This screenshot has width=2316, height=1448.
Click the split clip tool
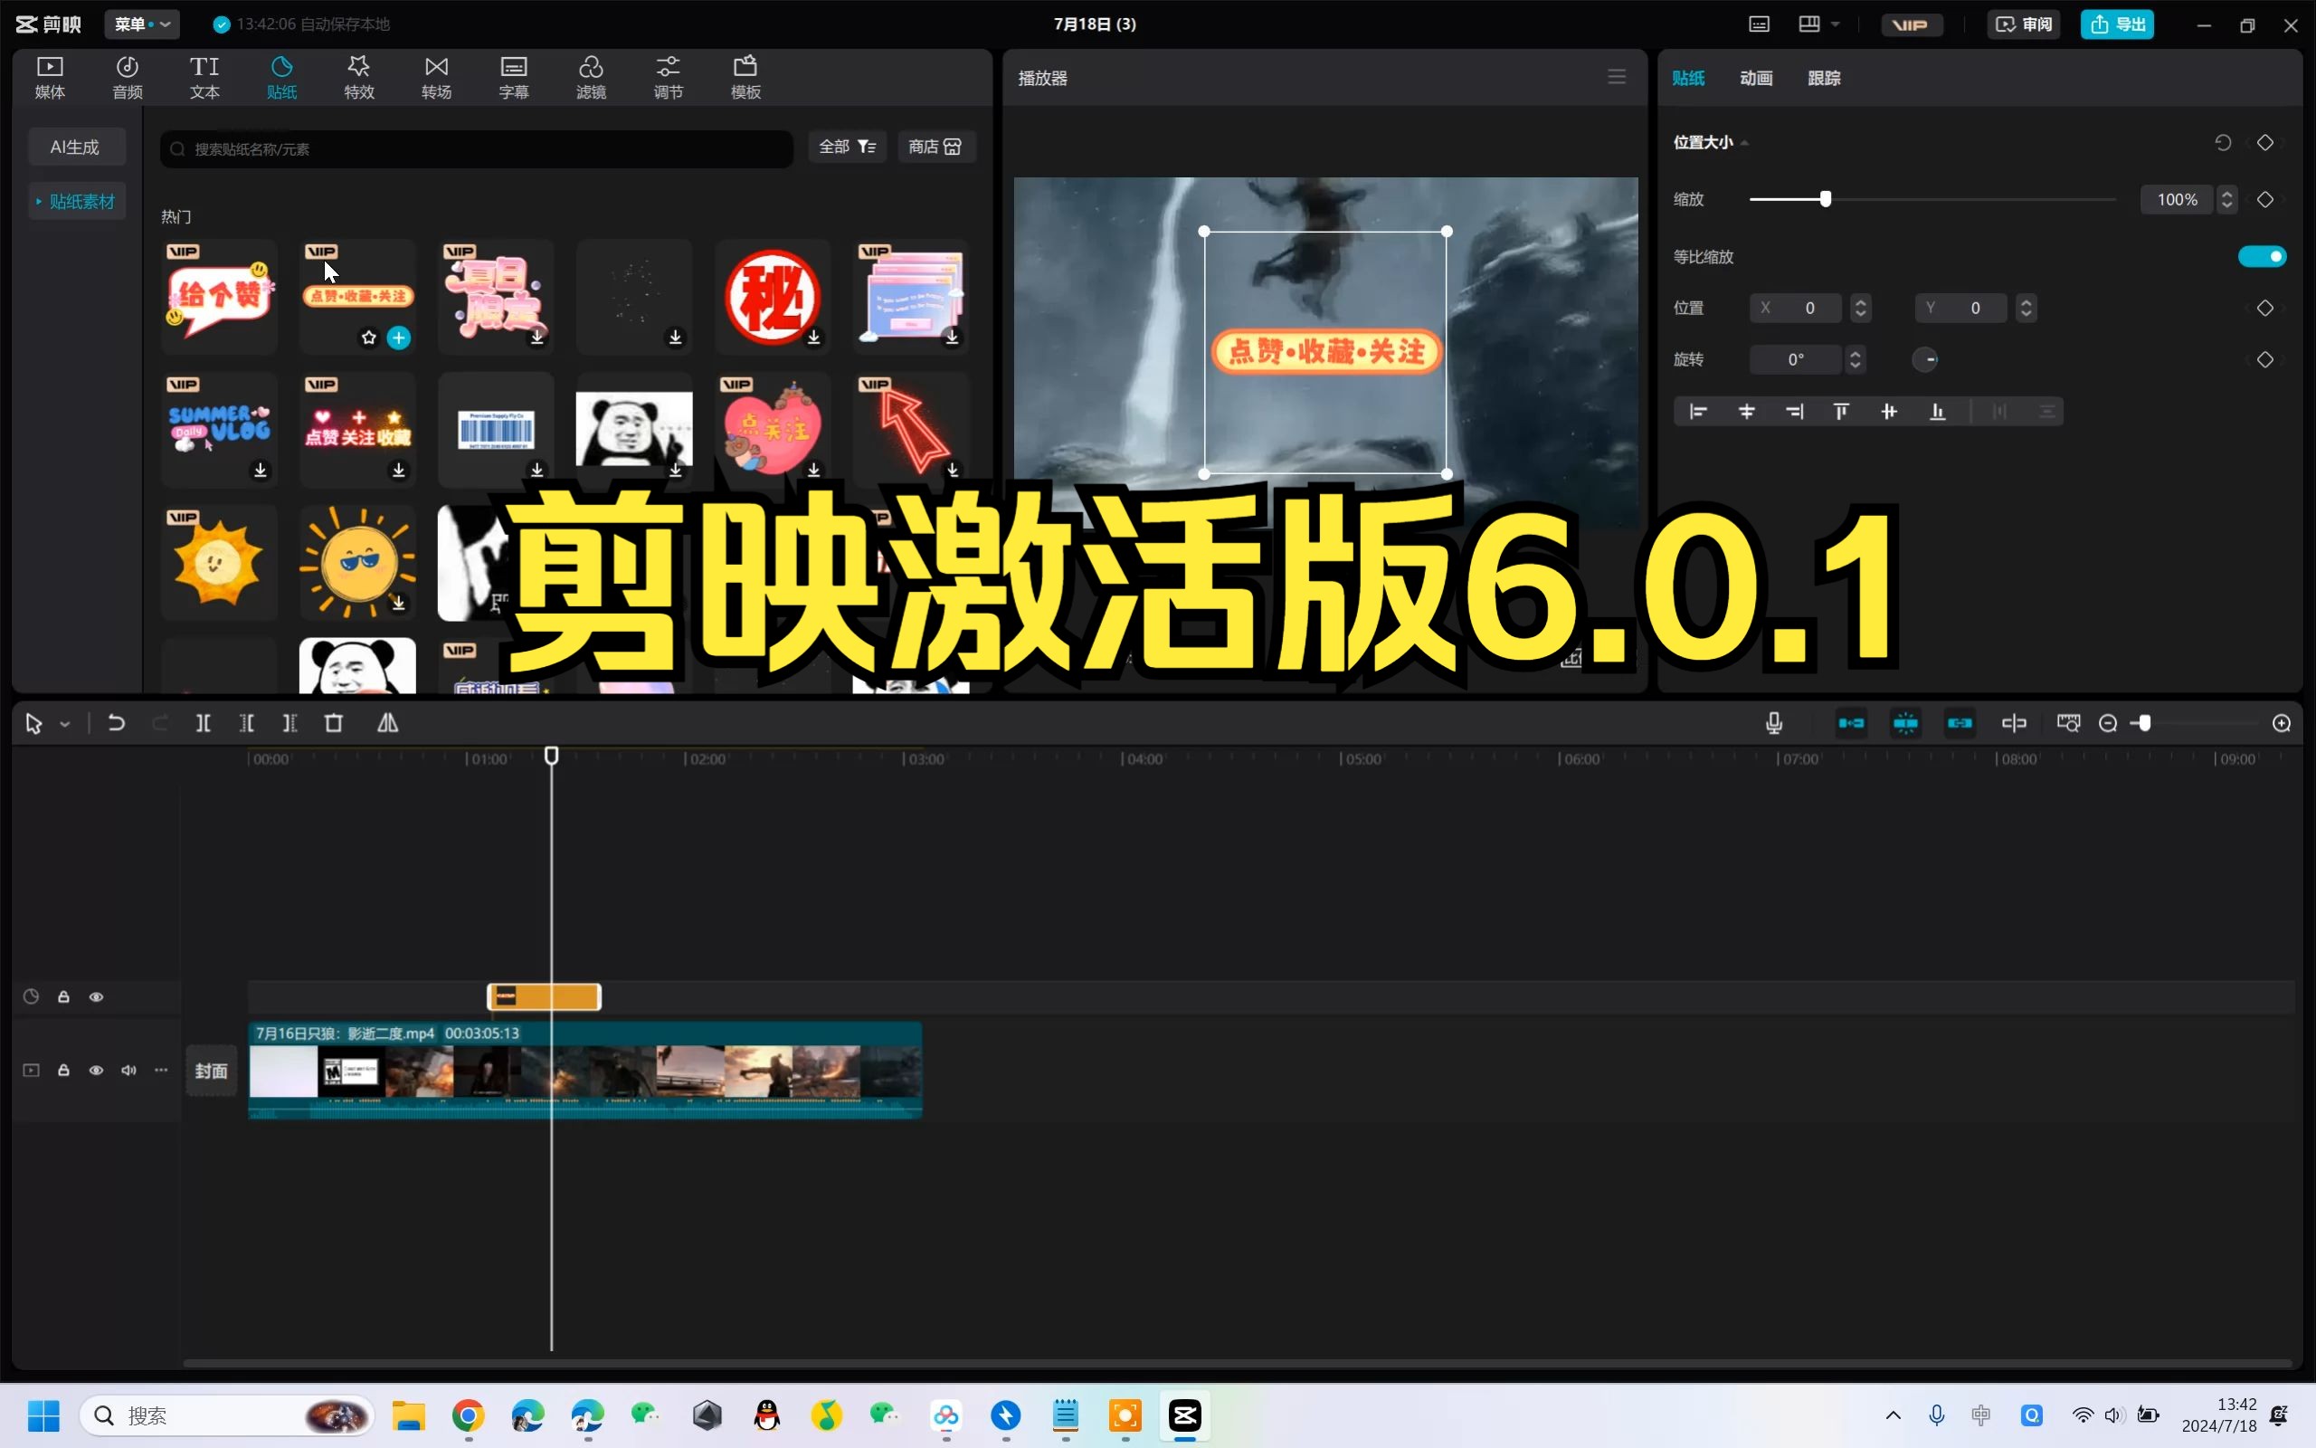(x=203, y=723)
